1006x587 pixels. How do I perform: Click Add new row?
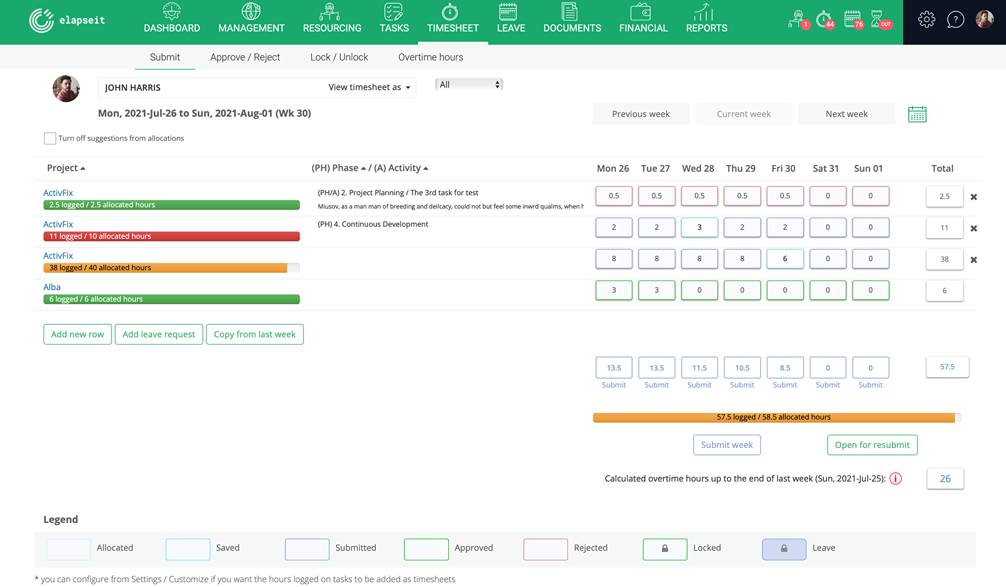[78, 334]
